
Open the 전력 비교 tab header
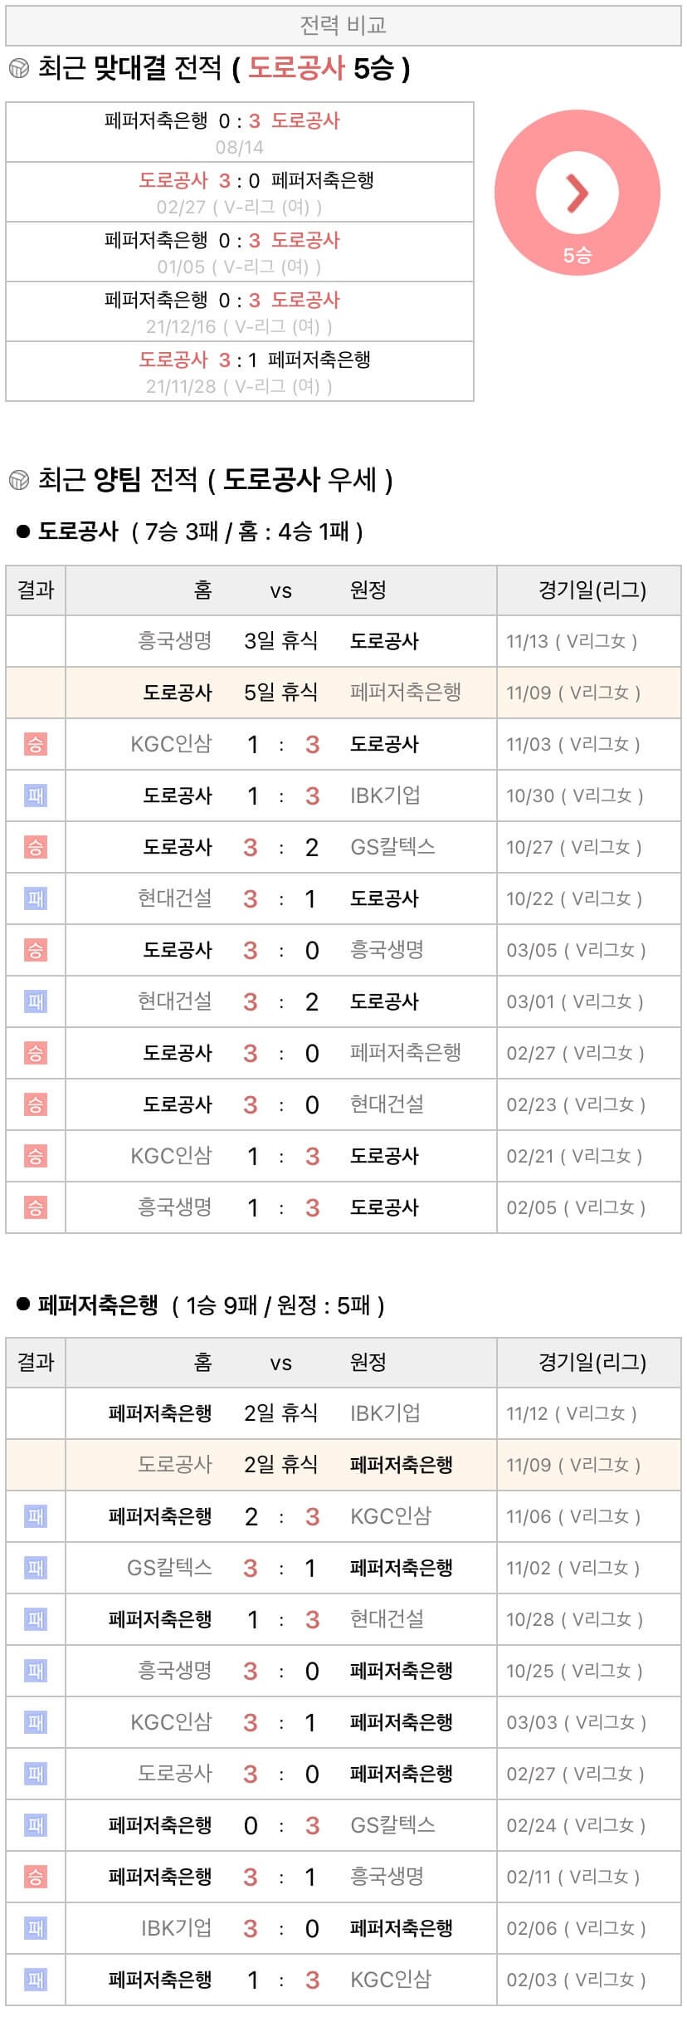343,26
